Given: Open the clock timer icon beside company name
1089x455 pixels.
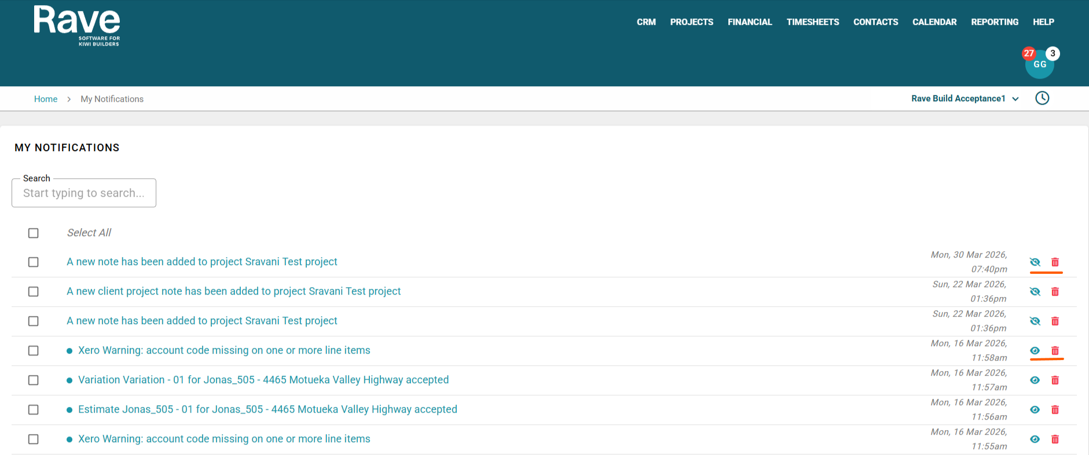Looking at the screenshot, I should tap(1042, 98).
